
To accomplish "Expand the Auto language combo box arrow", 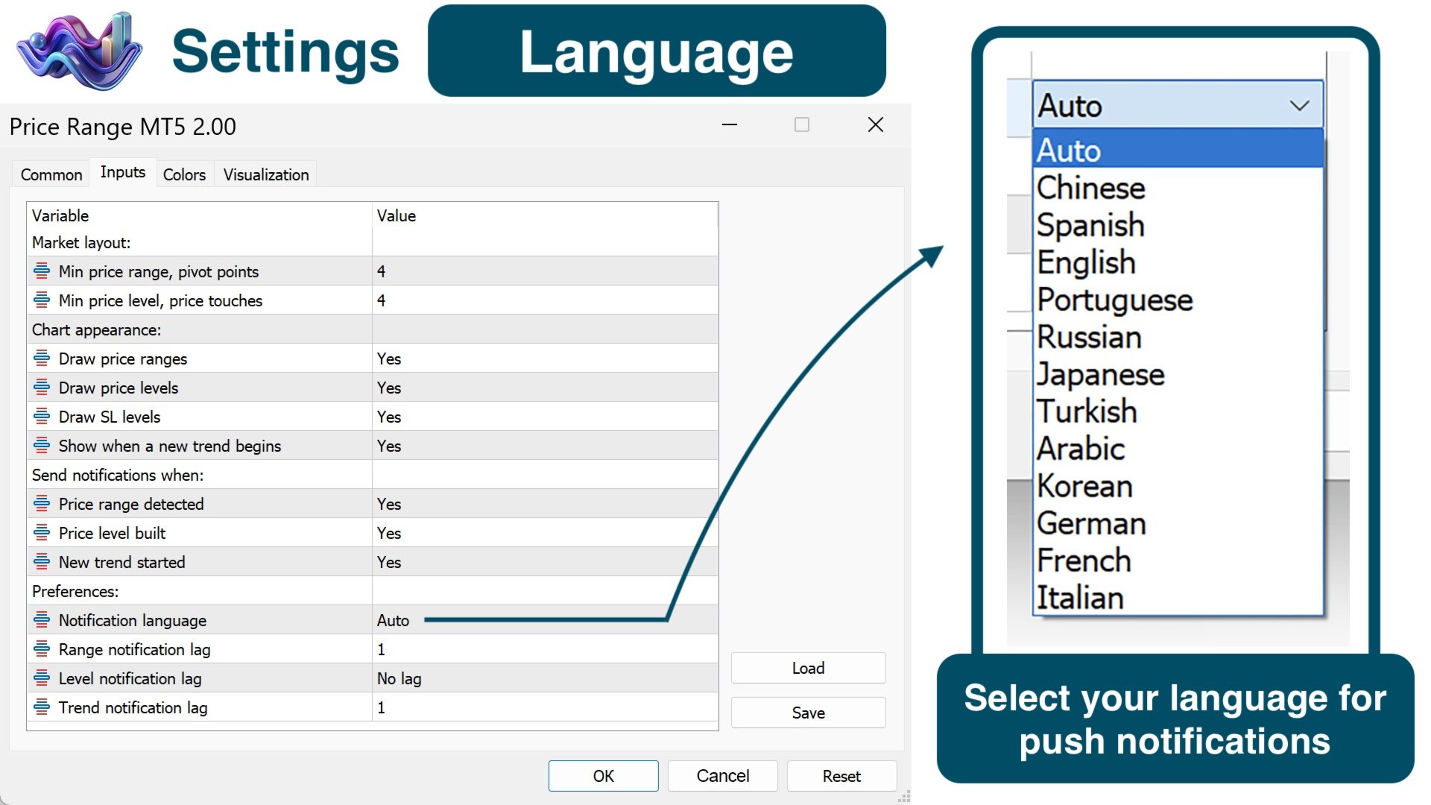I will tap(1299, 106).
